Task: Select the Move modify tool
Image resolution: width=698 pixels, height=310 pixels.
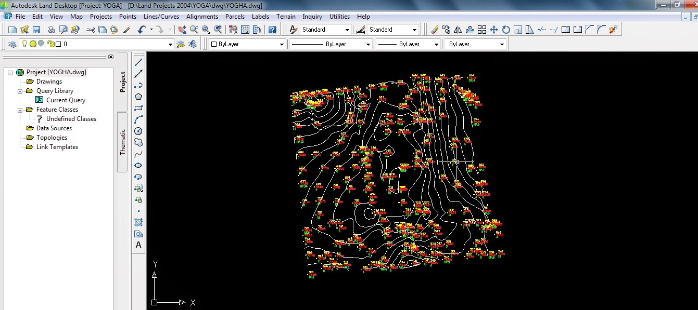Action: 493,30
